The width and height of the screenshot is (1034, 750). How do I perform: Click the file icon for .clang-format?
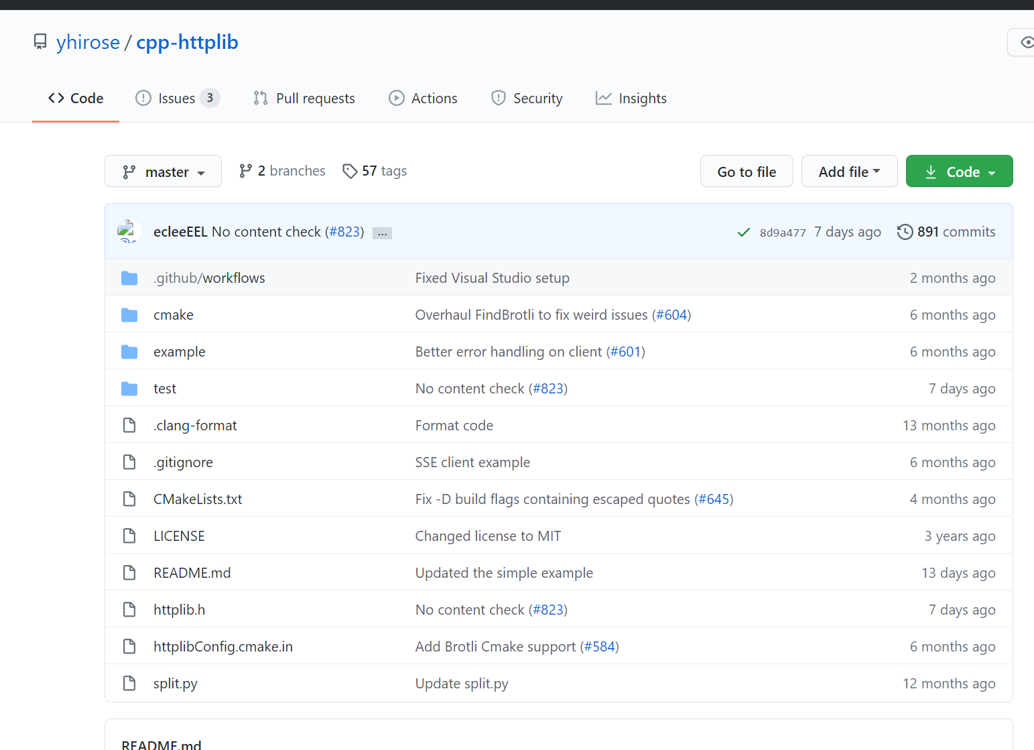pos(129,426)
